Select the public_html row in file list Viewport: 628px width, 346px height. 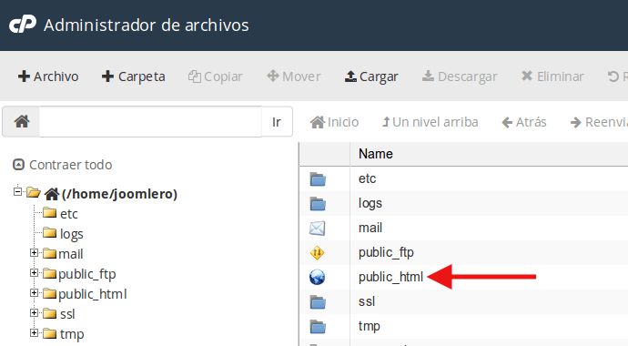463,277
